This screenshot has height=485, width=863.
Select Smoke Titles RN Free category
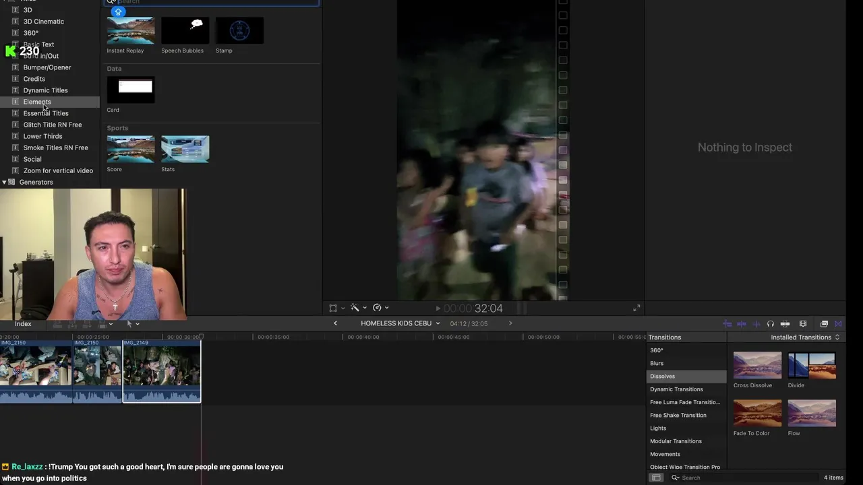pyautogui.click(x=55, y=148)
